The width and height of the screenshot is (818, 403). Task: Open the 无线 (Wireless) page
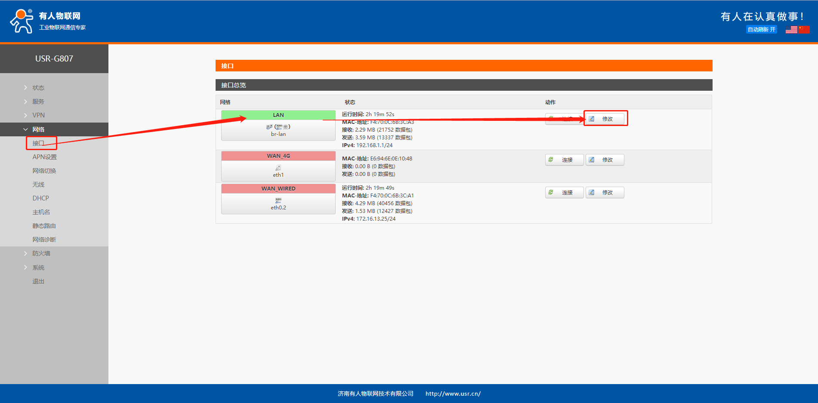click(38, 185)
